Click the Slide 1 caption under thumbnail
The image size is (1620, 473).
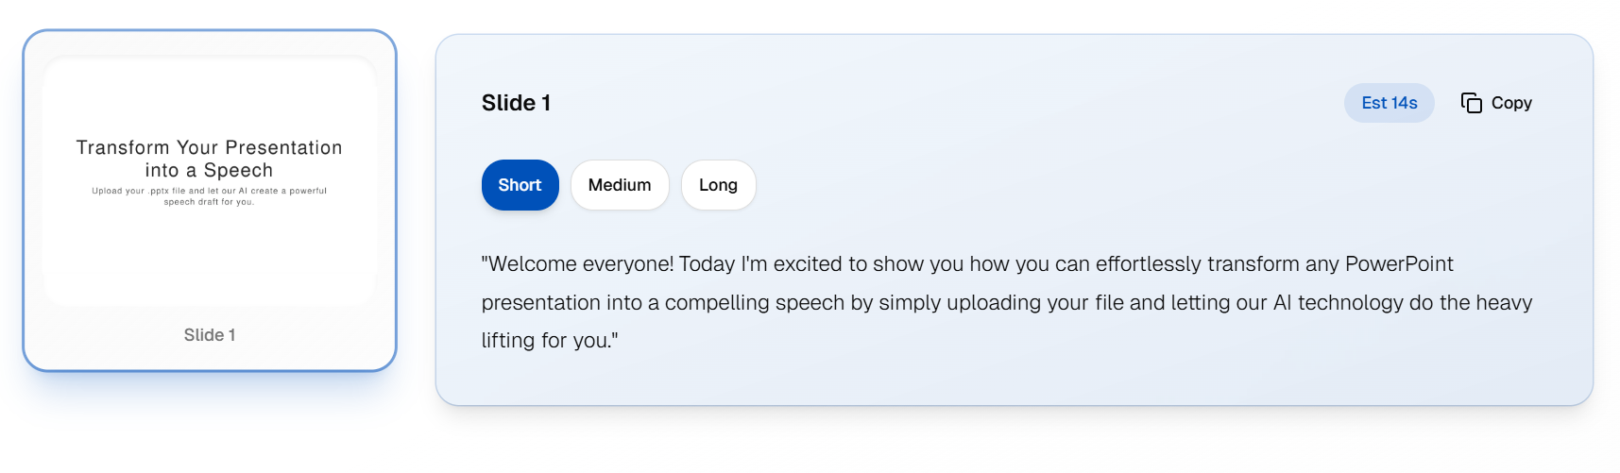[x=210, y=335]
